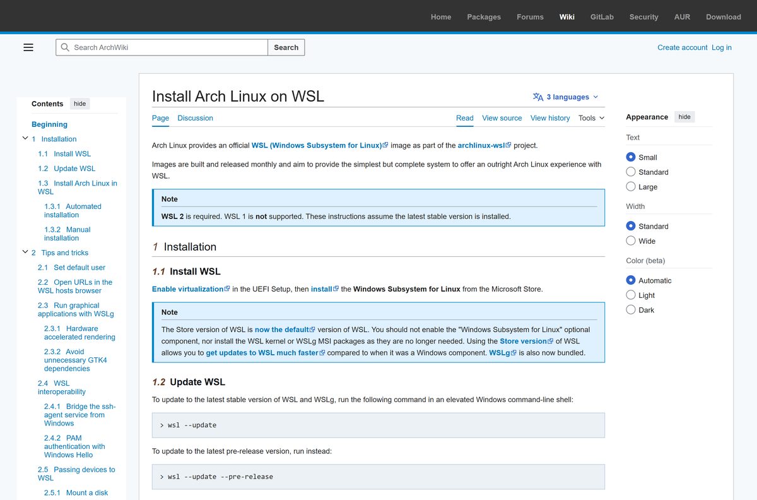The image size is (757, 500).
Task: Collapse the Installation contents section
Action: [x=25, y=138]
